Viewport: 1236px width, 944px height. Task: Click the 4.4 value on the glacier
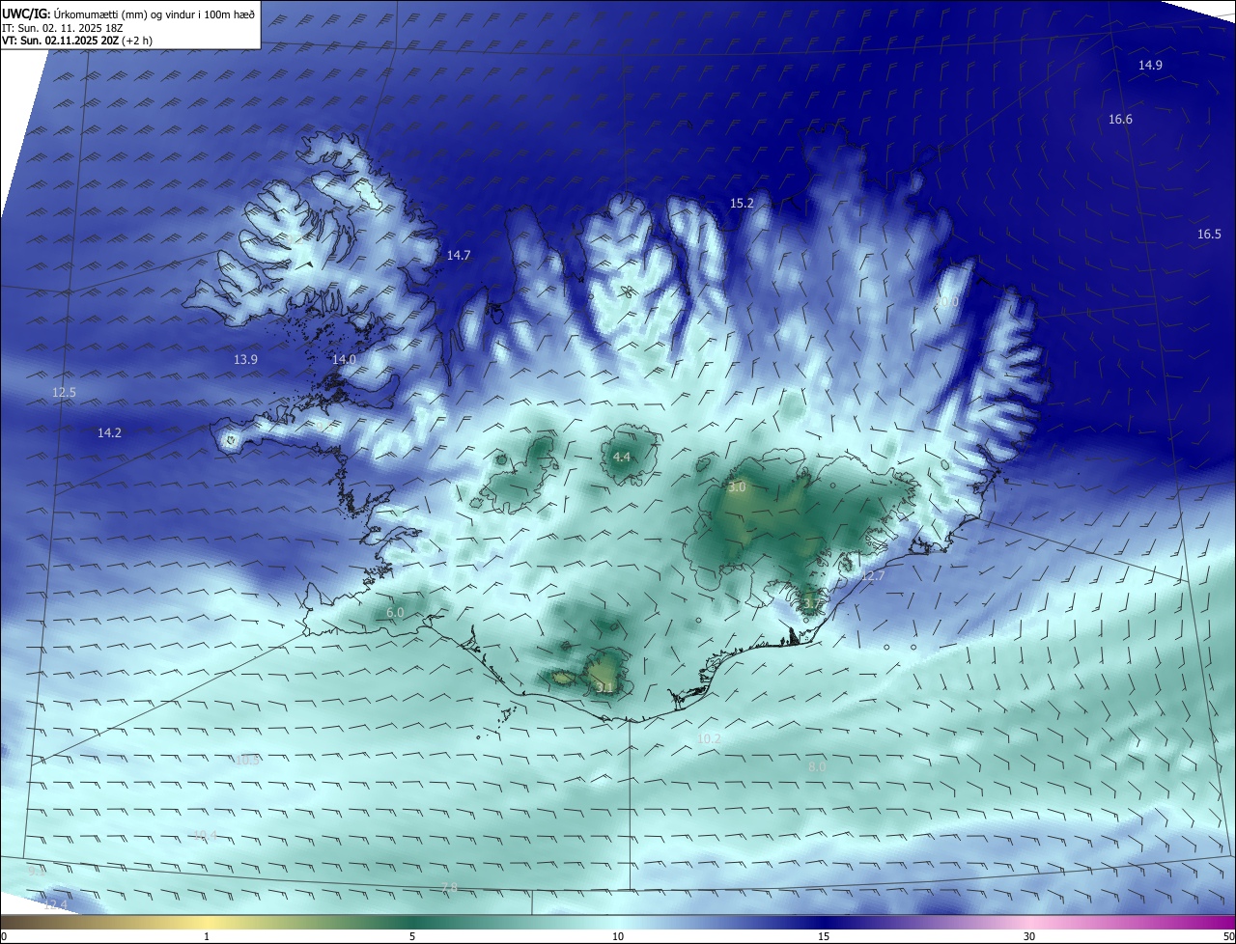coord(622,458)
